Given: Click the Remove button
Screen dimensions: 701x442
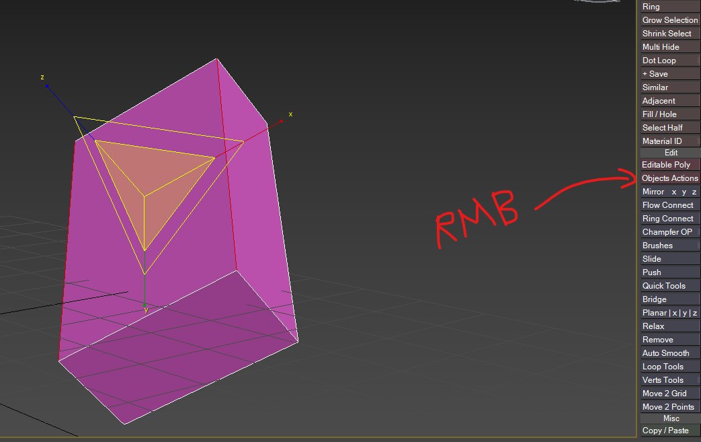Looking at the screenshot, I should click(x=670, y=340).
